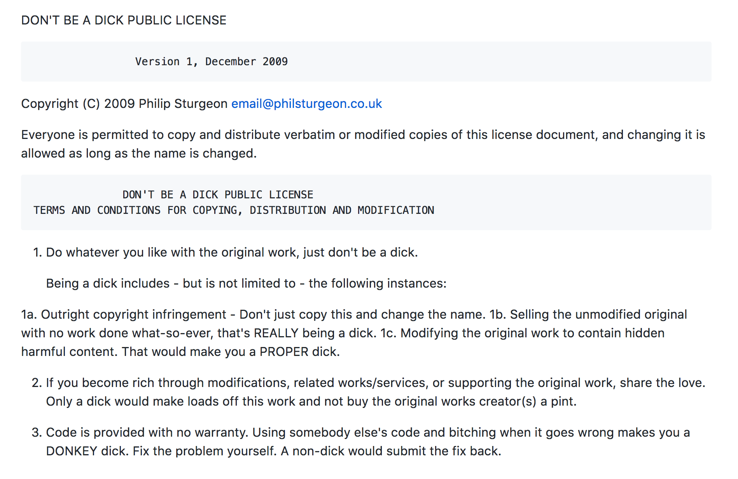Viewport: 738px width, 479px height.
Task: Click list item 2 "If you become rich"
Action: (x=375, y=383)
